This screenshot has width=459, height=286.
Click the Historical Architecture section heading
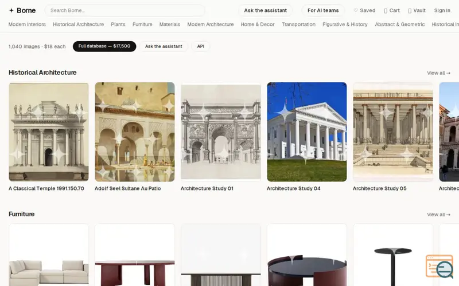tap(42, 73)
